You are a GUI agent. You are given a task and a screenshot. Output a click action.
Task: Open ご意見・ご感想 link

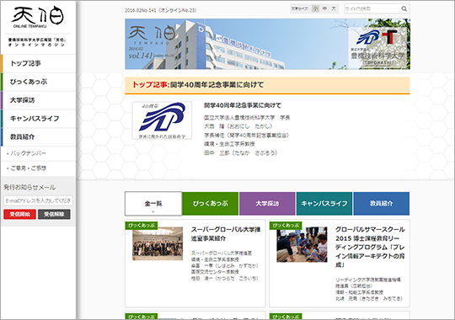point(29,168)
